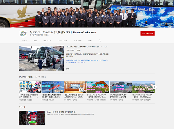The width and height of the screenshot is (174, 129).
Task: Open the first uploaded video thumbnail (16:29)
Action: [x=30, y=87]
